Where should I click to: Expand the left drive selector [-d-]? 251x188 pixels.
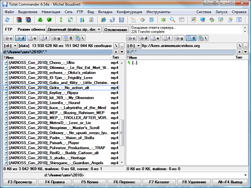click(x=10, y=46)
